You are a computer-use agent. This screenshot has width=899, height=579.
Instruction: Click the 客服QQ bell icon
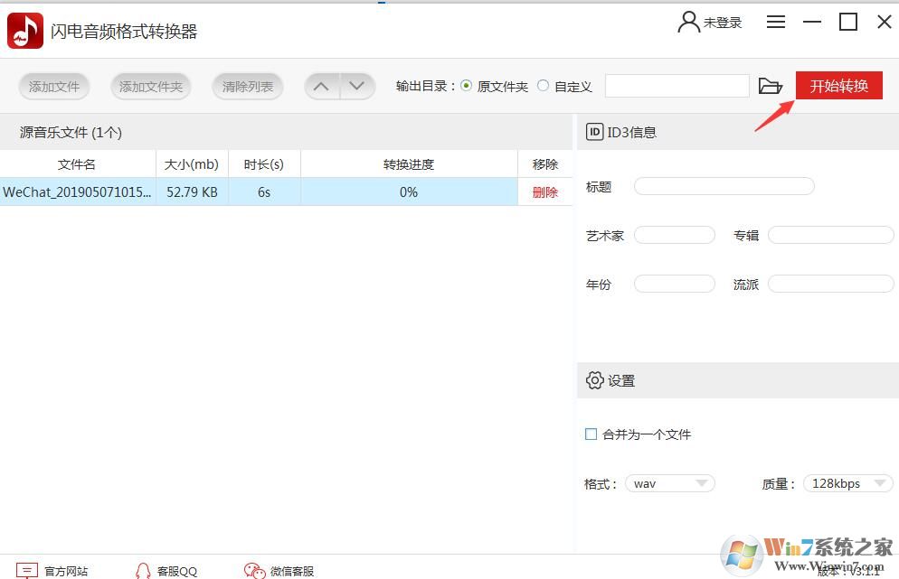pyautogui.click(x=143, y=571)
